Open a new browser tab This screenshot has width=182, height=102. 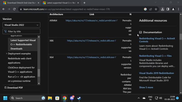click(84, 3)
